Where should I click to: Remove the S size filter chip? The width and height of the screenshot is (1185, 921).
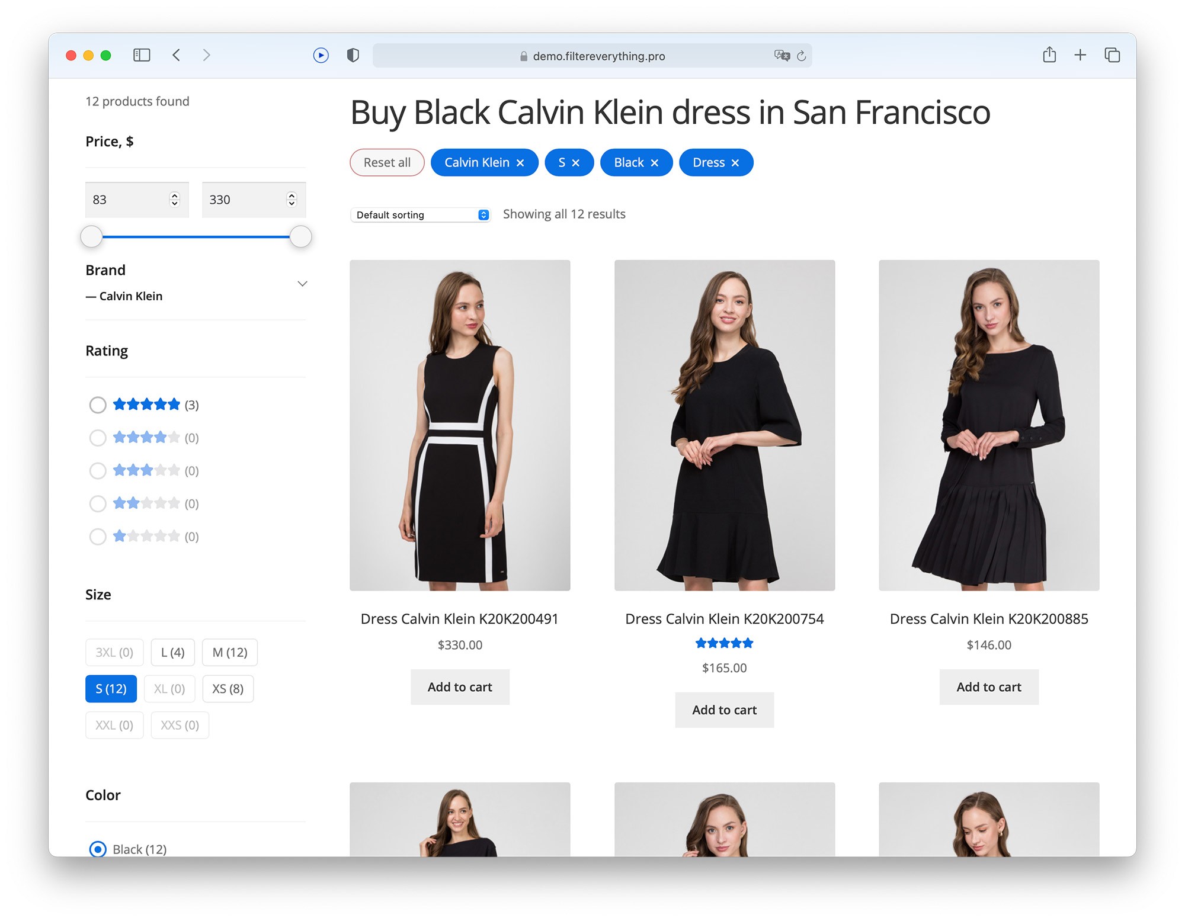click(x=575, y=163)
